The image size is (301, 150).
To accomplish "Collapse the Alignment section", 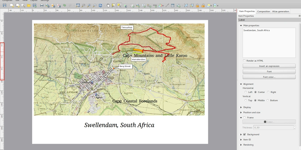I will [x=241, y=84].
